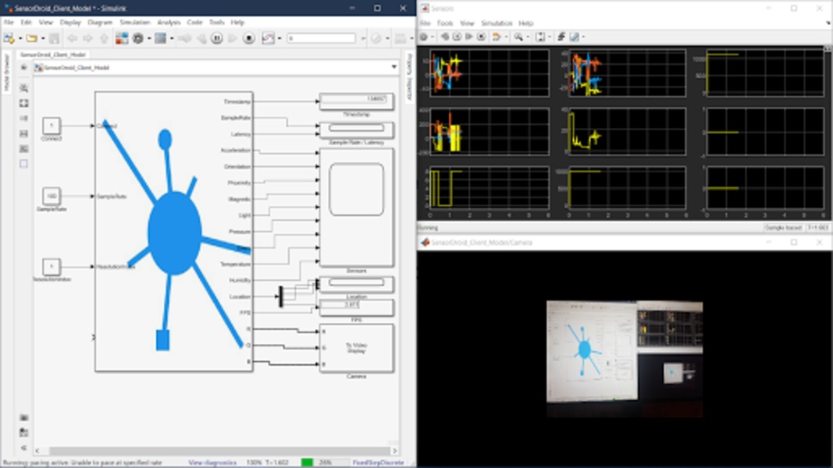Open Cursor Measurements icon in scope
Viewport: 833px width, 468px height.
pyautogui.click(x=575, y=37)
